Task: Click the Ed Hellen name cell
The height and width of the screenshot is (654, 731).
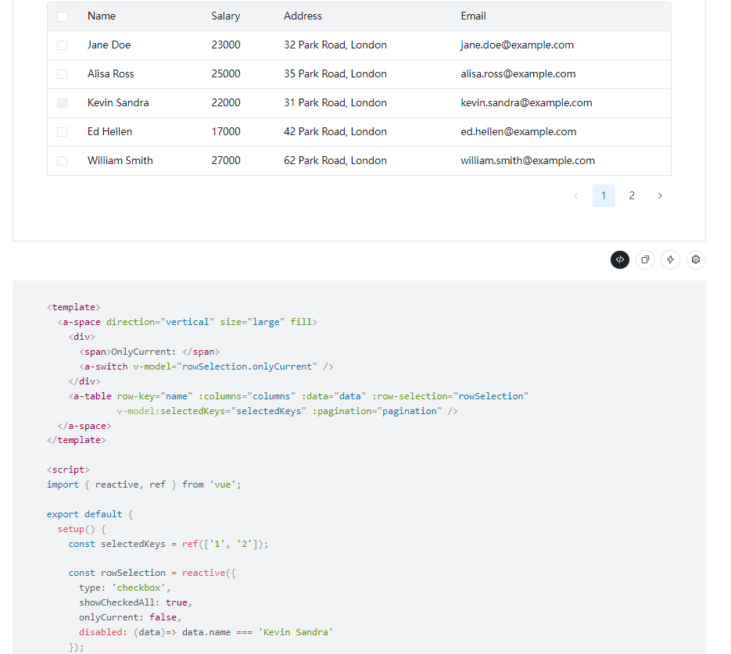Action: [x=109, y=131]
